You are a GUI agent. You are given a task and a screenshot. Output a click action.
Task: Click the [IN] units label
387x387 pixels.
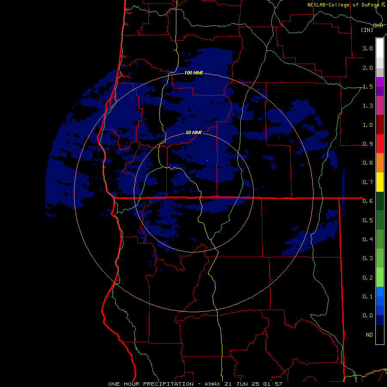point(367,30)
